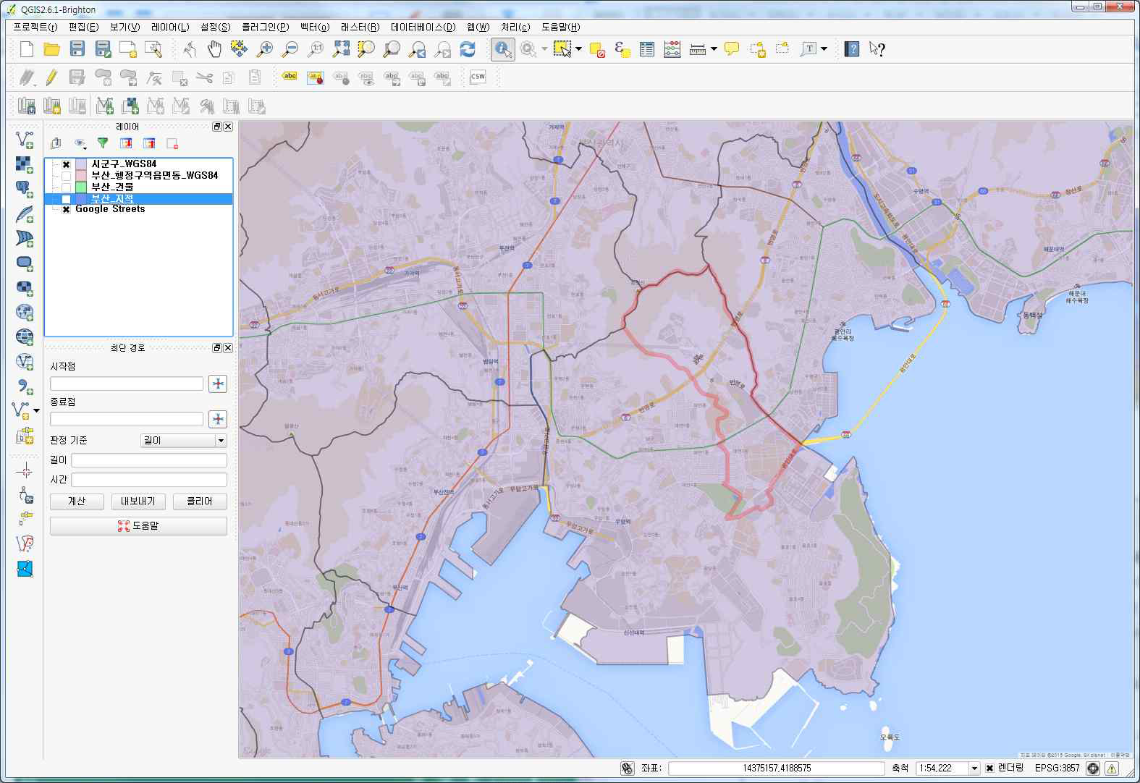The width and height of the screenshot is (1140, 783).
Task: Open the attribute table
Action: [x=647, y=49]
